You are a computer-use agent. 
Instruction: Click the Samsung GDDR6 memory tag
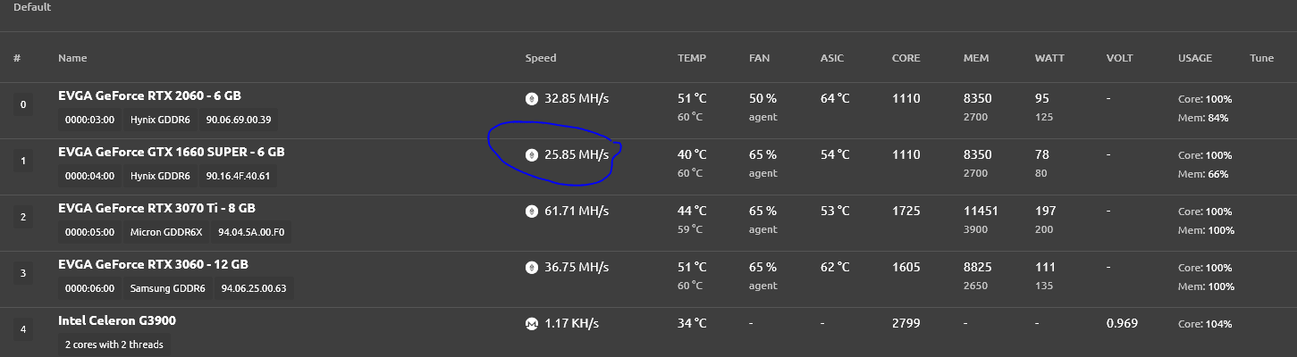(167, 289)
